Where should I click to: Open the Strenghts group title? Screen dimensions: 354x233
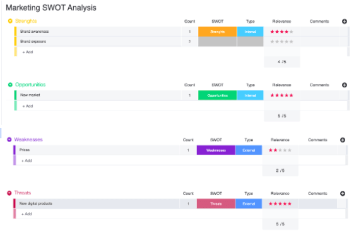(26, 21)
